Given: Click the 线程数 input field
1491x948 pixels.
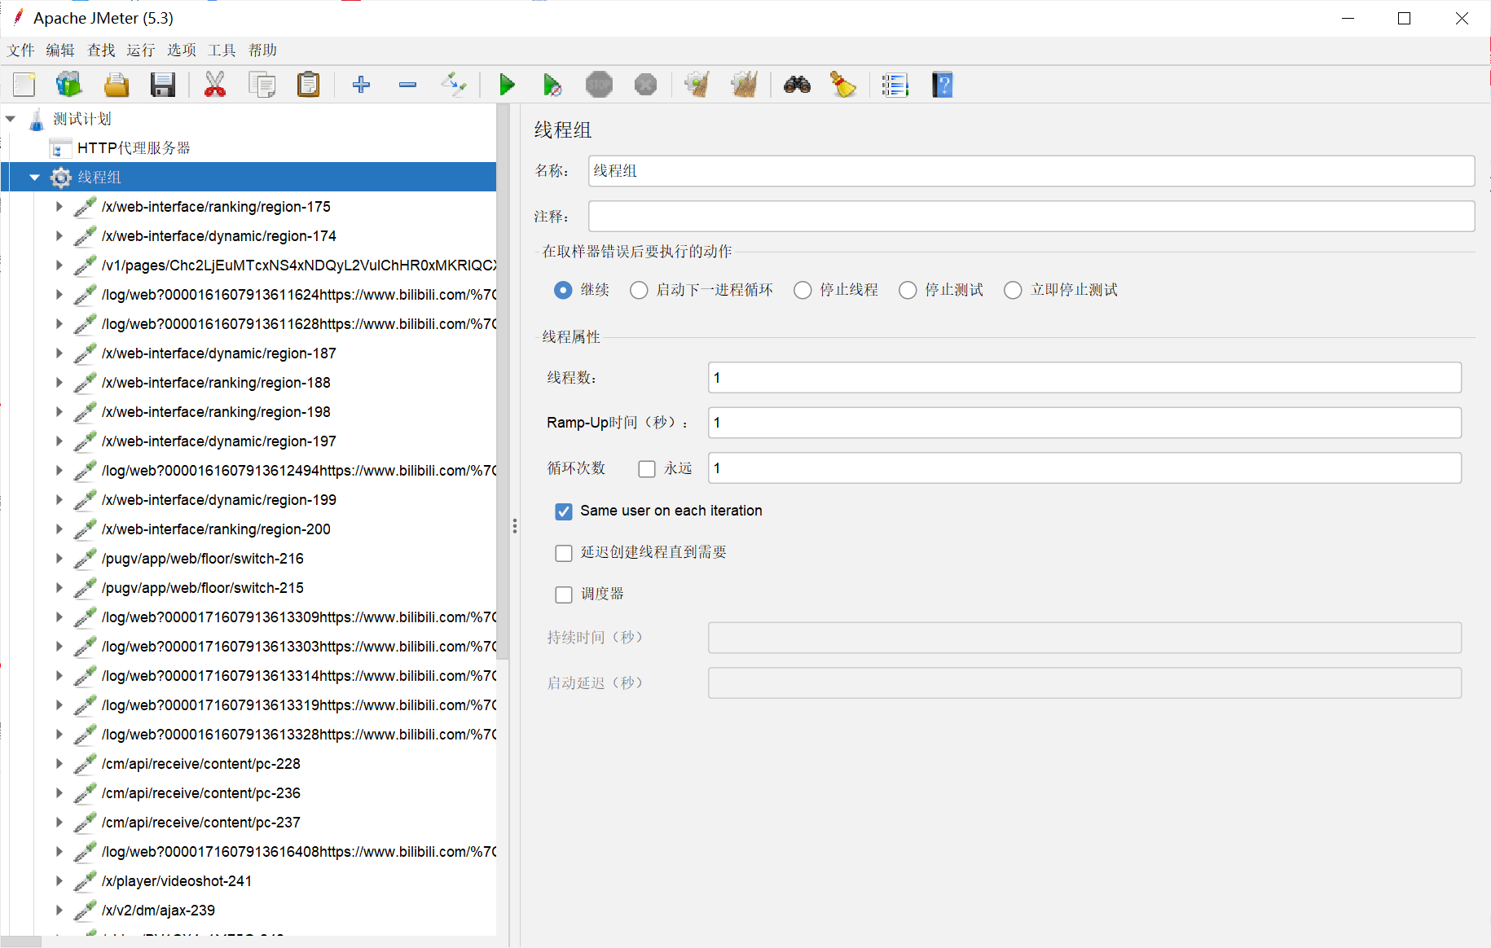Looking at the screenshot, I should coord(1084,378).
